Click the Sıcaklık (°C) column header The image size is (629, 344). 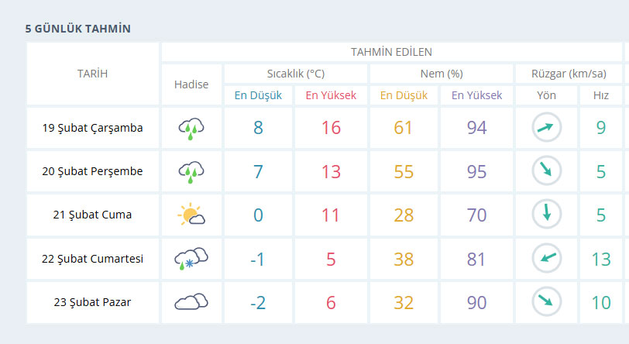(x=296, y=74)
